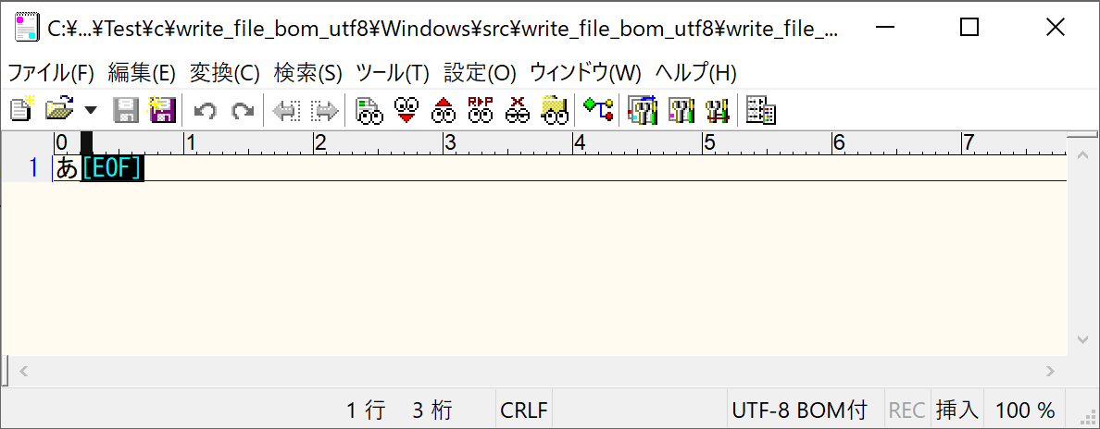Click first tools icon with blue arrow
The width and height of the screenshot is (1100, 429).
click(x=642, y=110)
